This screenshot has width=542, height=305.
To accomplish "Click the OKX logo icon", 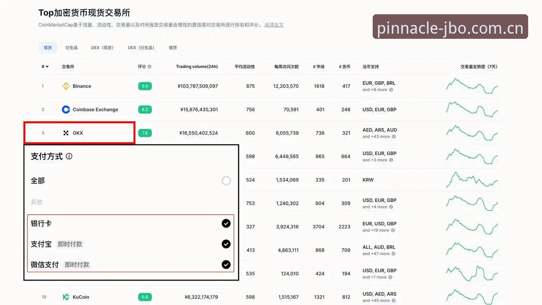I will click(66, 133).
